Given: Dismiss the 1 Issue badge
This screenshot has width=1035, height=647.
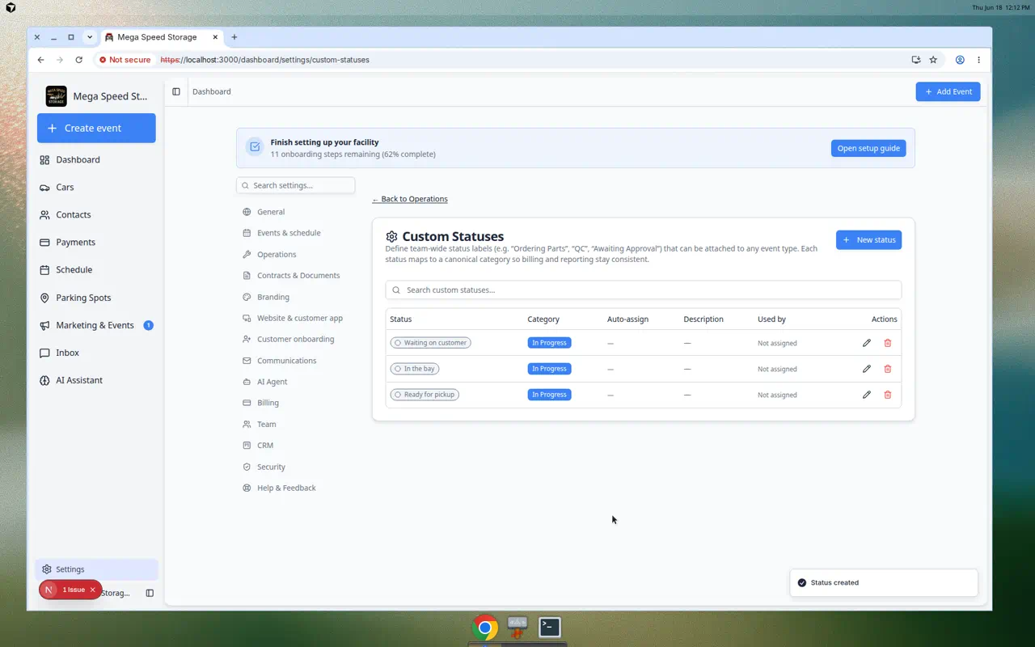Looking at the screenshot, I should point(92,590).
